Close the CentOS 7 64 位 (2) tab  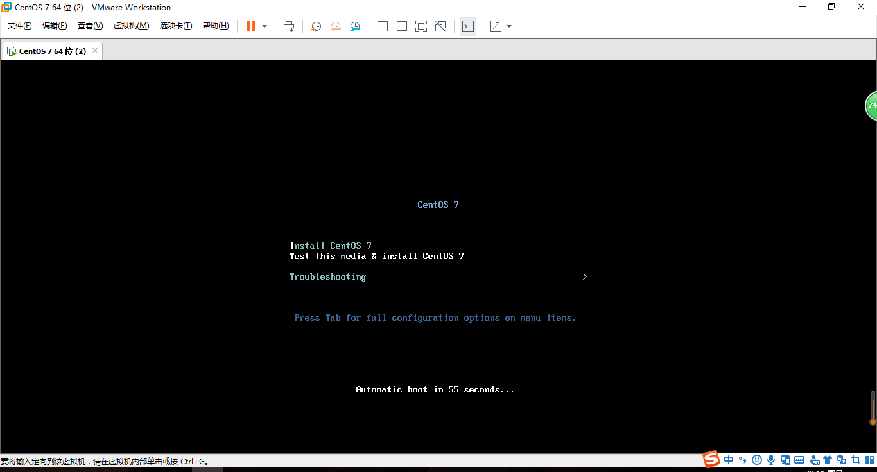95,51
